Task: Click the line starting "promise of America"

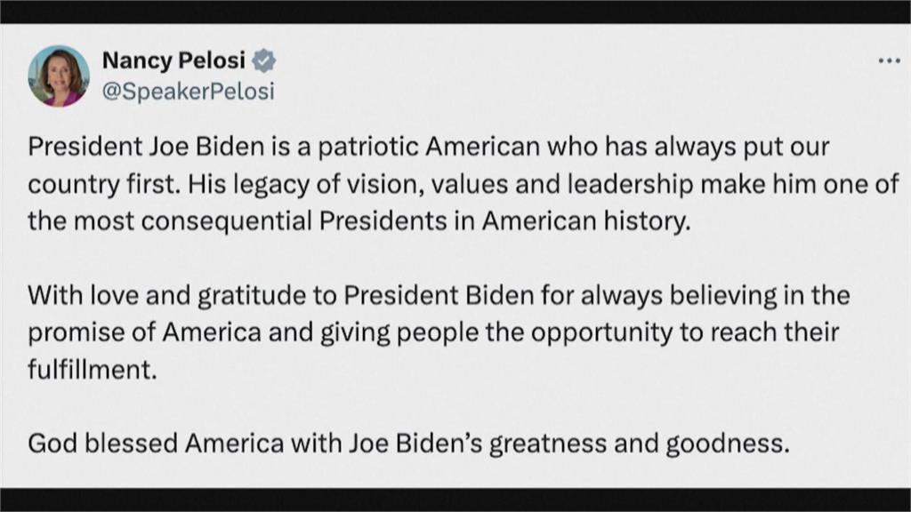Action: pos(433,332)
